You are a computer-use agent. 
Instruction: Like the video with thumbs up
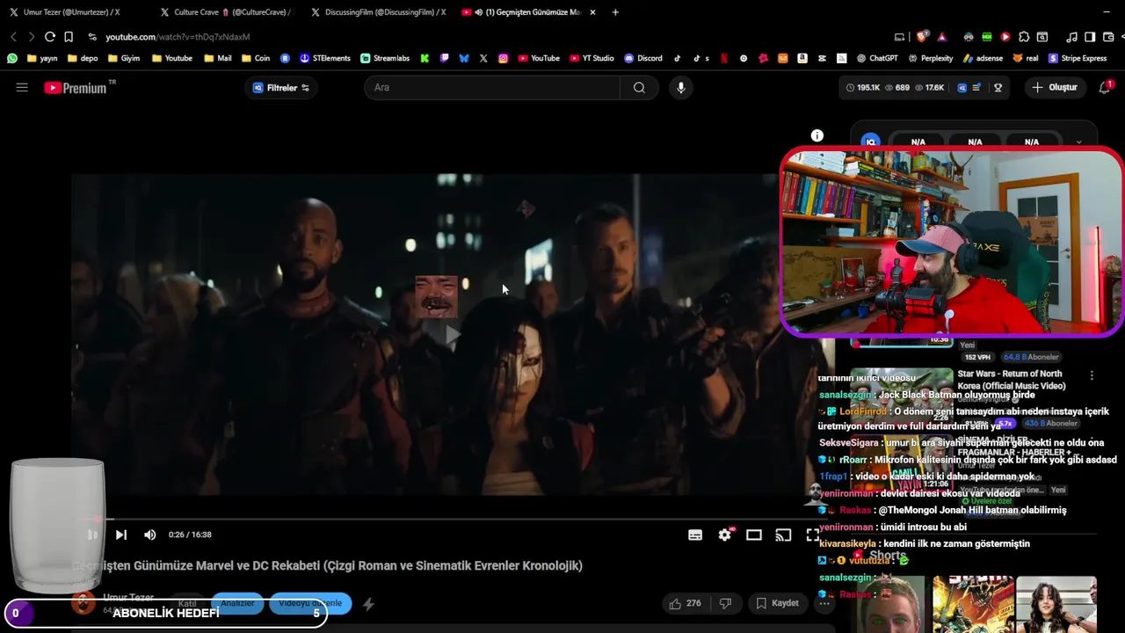point(684,603)
